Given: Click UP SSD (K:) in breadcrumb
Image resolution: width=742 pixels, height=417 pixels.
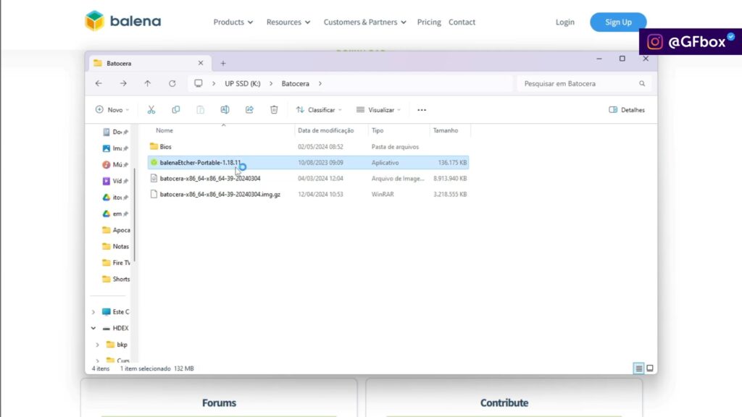Looking at the screenshot, I should (x=242, y=84).
